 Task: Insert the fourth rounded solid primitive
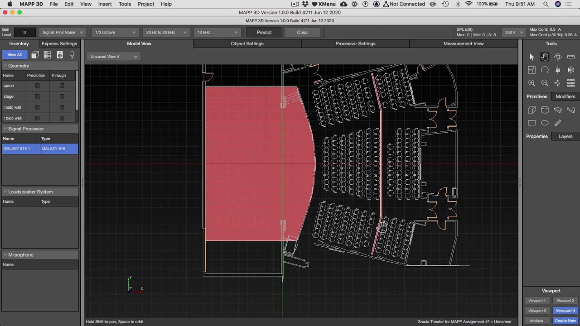tap(571, 110)
